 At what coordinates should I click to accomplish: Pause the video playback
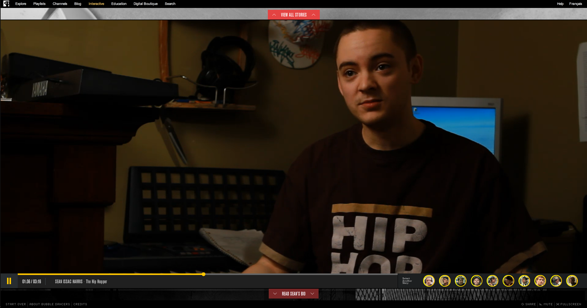pos(9,281)
